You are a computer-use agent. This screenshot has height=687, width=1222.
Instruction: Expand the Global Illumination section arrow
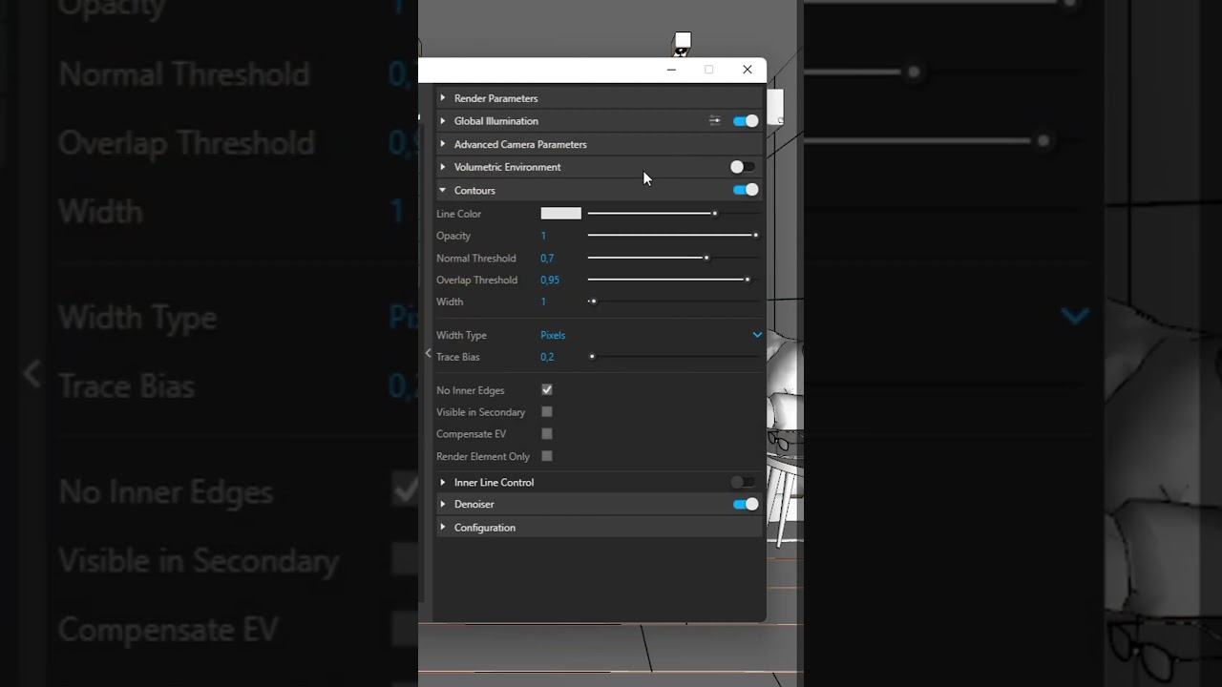click(442, 121)
